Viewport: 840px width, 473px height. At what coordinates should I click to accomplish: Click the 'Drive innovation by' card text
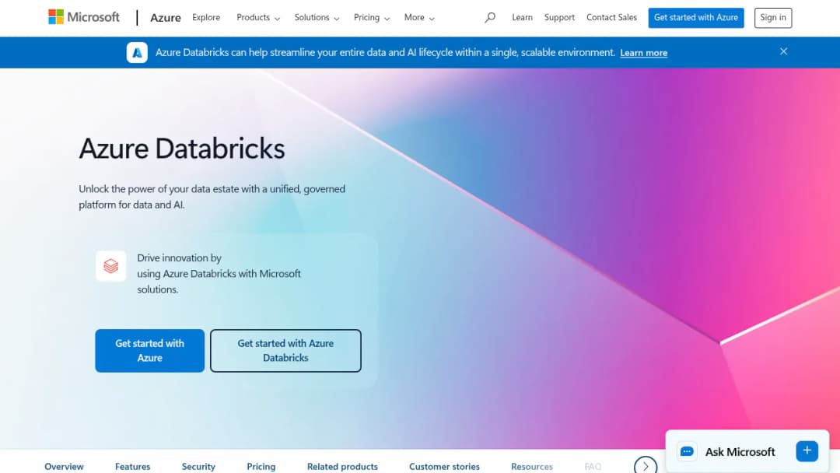[219, 273]
